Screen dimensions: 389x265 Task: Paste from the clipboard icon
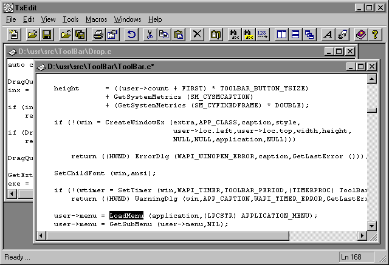click(x=178, y=35)
